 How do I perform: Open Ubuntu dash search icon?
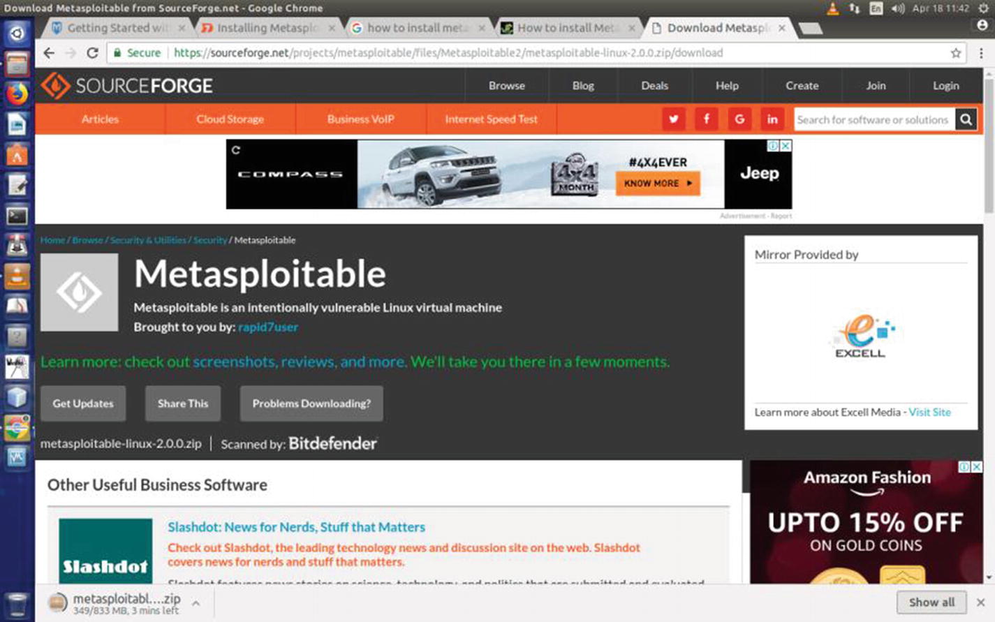point(17,33)
